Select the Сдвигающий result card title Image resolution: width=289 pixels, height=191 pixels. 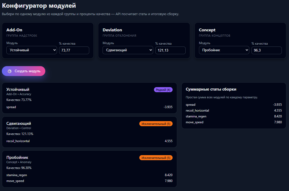(x=19, y=124)
